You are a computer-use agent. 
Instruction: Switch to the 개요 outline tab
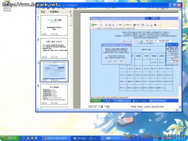(42, 12)
